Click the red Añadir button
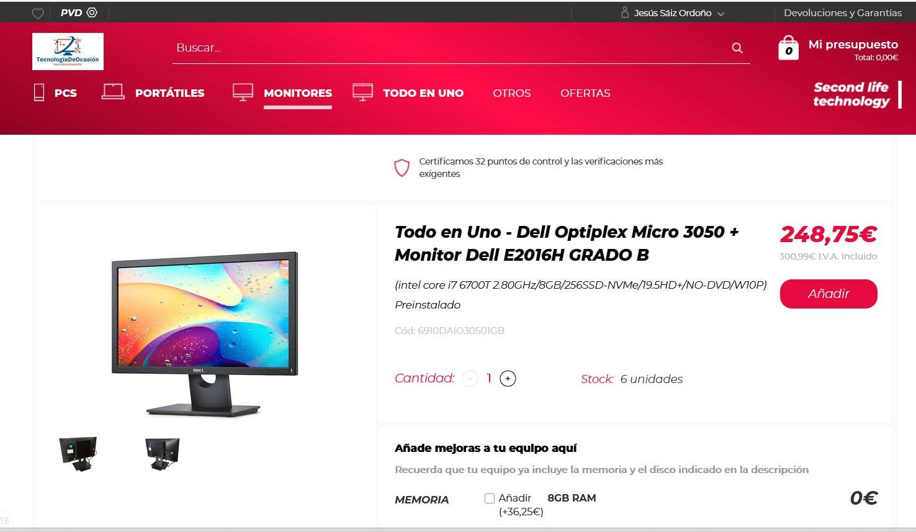This screenshot has height=532, width=916. [x=828, y=294]
